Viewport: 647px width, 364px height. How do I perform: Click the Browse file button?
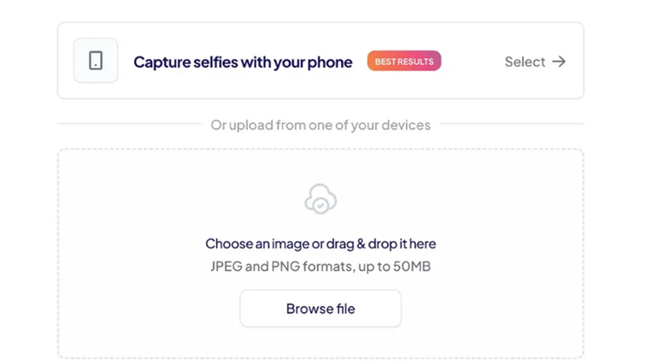(x=320, y=308)
